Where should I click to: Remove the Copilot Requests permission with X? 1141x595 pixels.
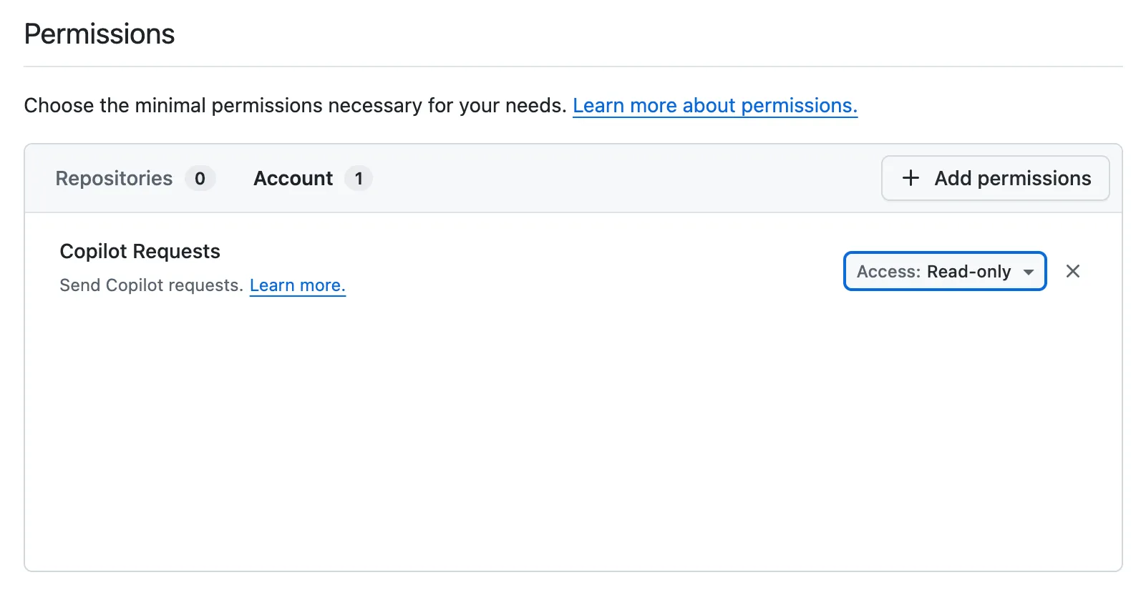pyautogui.click(x=1072, y=271)
